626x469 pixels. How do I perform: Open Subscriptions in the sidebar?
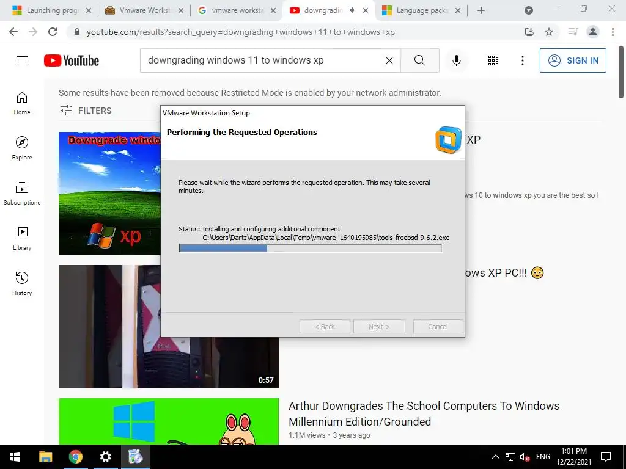tap(22, 194)
